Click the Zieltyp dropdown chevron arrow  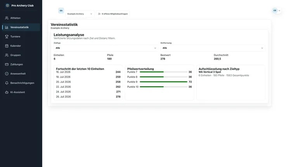[155, 48]
